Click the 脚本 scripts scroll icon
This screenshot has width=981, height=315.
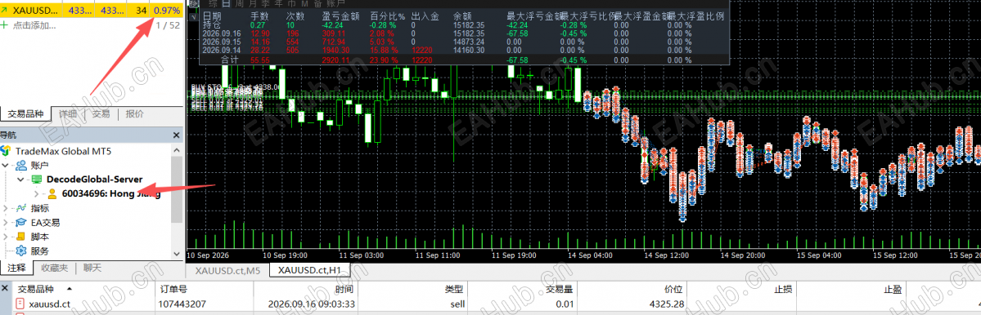[20, 237]
